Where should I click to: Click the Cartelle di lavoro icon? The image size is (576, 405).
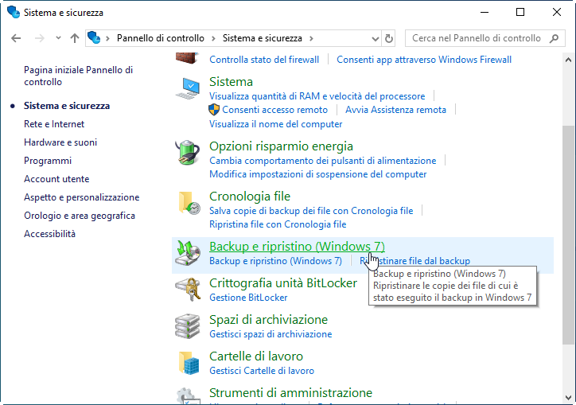click(189, 362)
